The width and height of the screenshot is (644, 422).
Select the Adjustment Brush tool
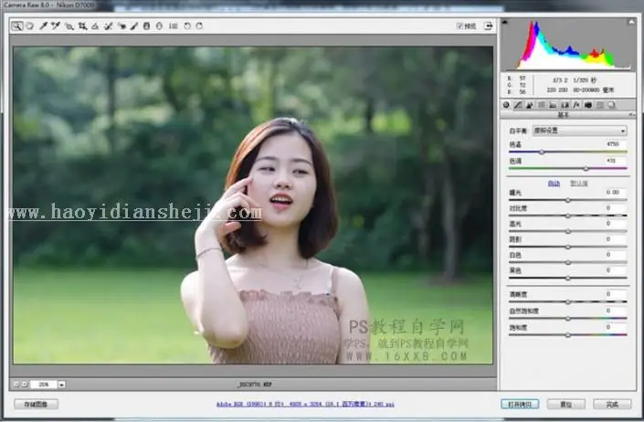[134, 26]
